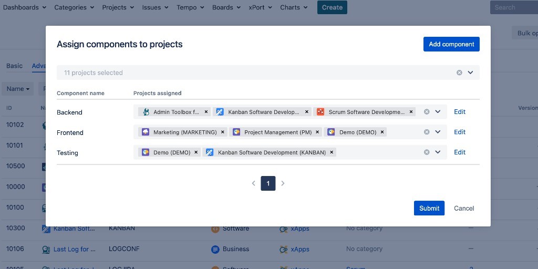Click the Add component button
Image resolution: width=538 pixels, height=269 pixels.
451,44
